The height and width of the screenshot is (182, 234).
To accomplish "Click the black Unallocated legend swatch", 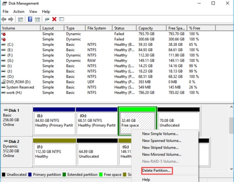I will [4, 175].
